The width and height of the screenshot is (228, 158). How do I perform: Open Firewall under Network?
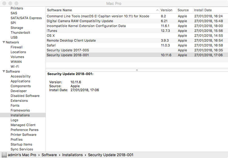[x=17, y=47]
